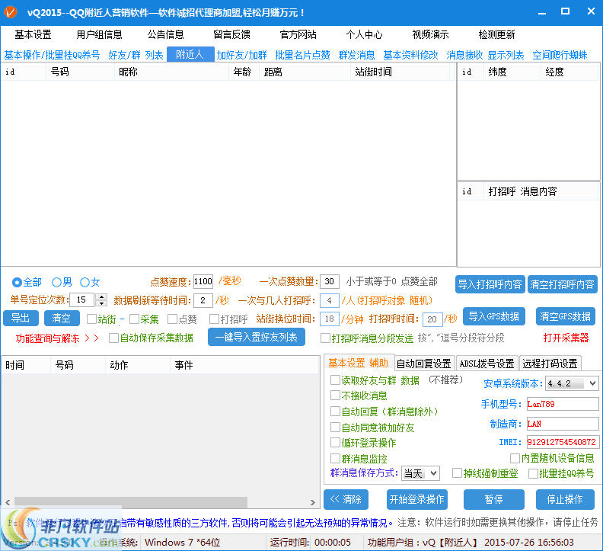Enable the 群消息监控 checkbox
The image size is (603, 551).
pyautogui.click(x=335, y=458)
